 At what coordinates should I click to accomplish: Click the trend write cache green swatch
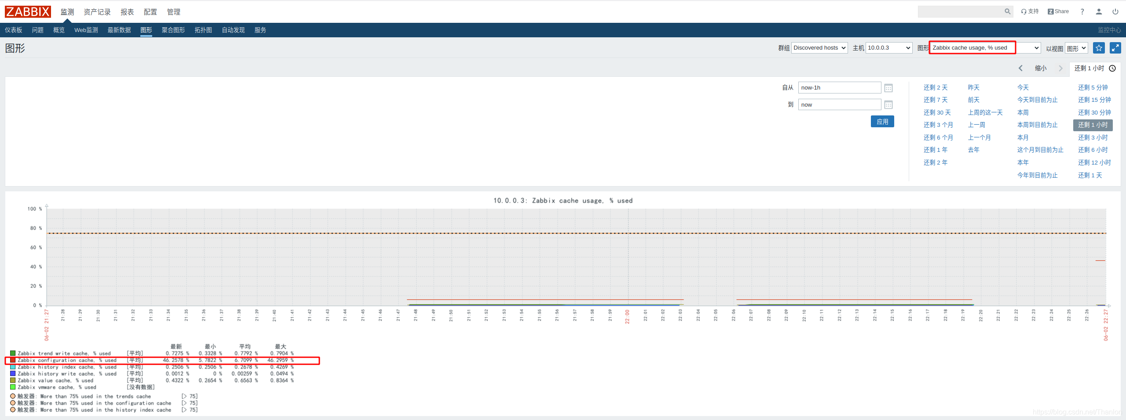tap(13, 353)
